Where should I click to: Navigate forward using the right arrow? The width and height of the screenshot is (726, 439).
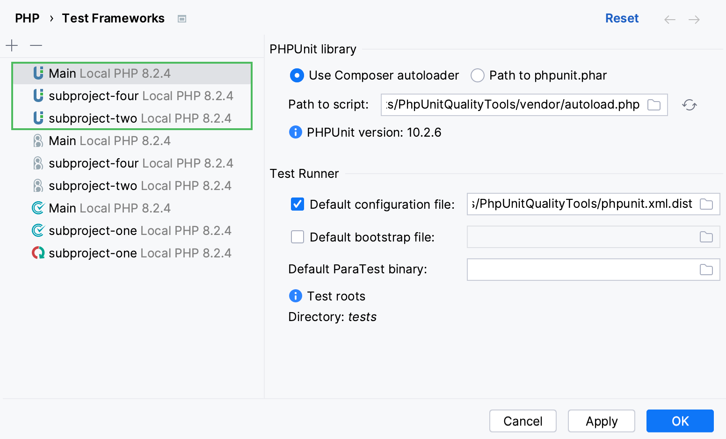(x=694, y=19)
